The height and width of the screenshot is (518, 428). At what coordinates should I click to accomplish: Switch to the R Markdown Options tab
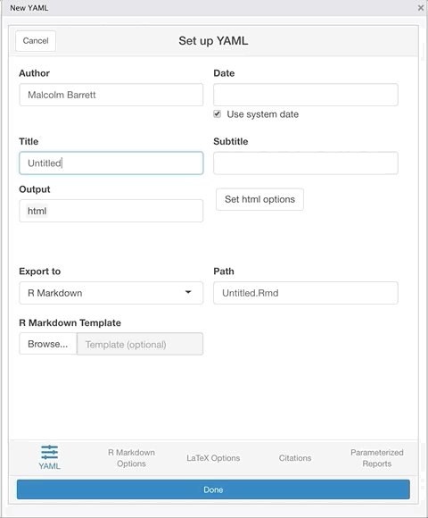tap(131, 458)
